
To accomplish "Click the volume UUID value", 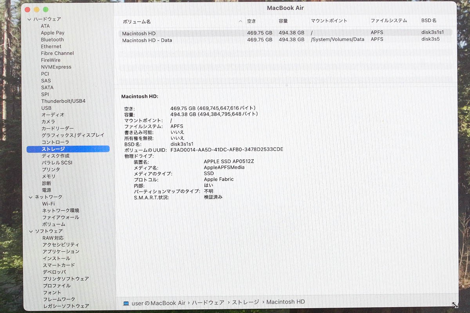I will click(x=227, y=149).
